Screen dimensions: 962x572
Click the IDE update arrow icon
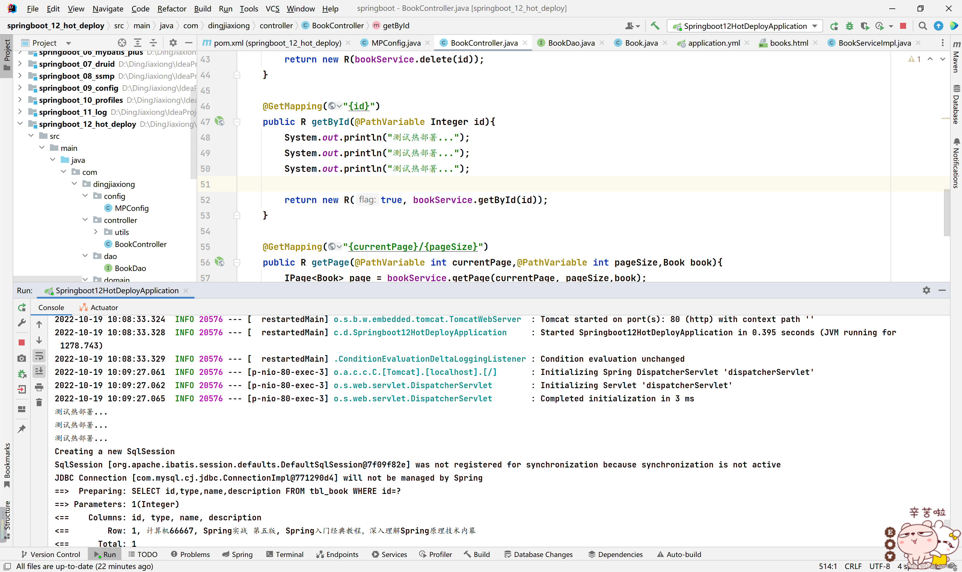pyautogui.click(x=939, y=26)
